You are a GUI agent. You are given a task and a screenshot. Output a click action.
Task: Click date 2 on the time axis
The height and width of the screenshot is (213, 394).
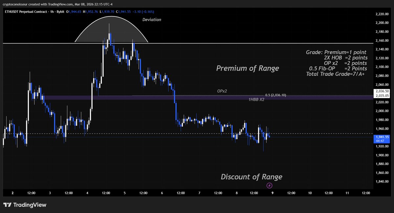click(12, 193)
